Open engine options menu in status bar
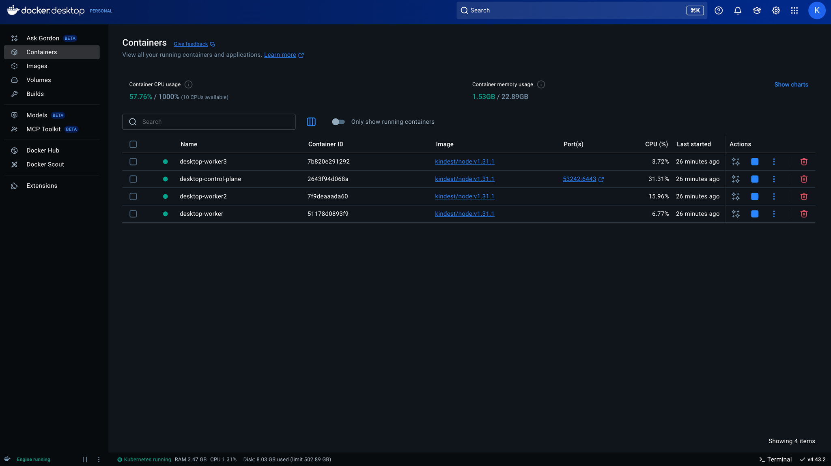The width and height of the screenshot is (831, 466). [99, 460]
